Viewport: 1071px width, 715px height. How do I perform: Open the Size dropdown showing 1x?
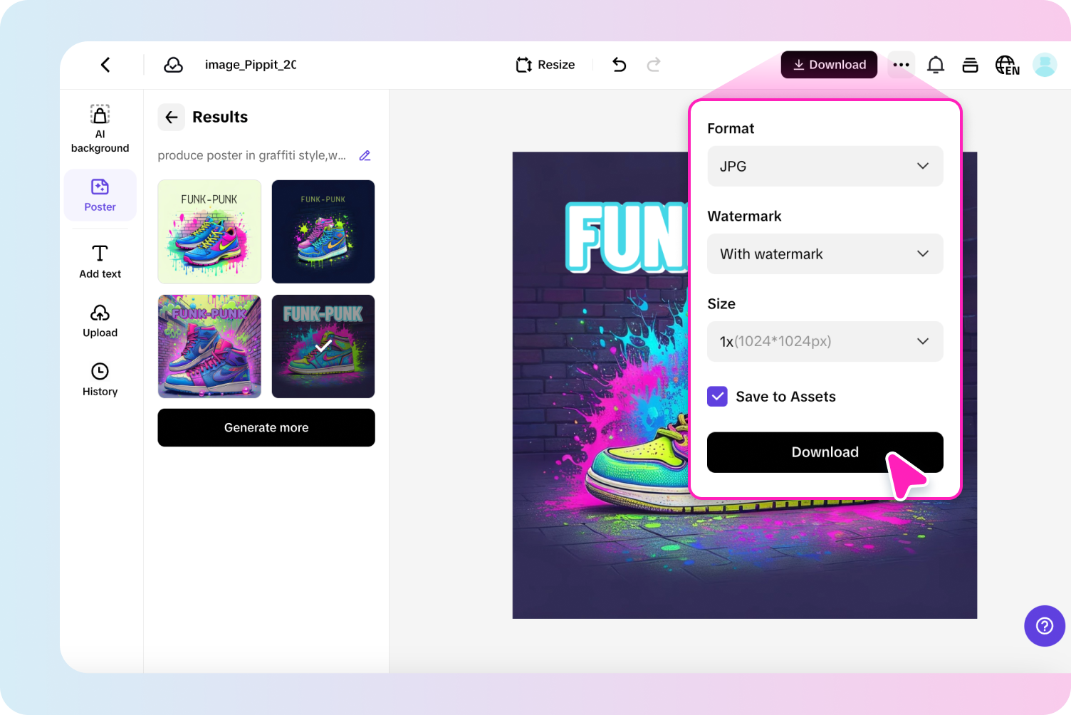click(825, 341)
